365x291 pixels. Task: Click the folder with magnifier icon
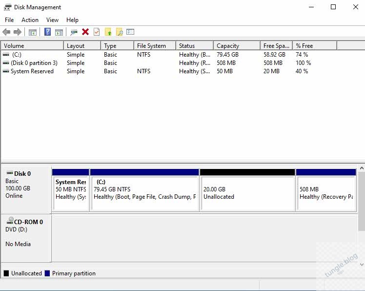120,32
